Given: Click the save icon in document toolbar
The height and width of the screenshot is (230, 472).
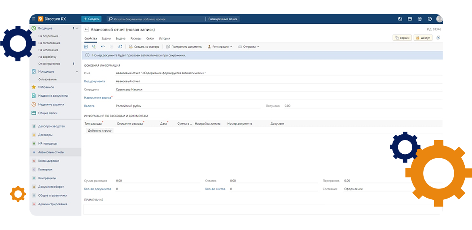Looking at the screenshot, I should [x=86, y=47].
